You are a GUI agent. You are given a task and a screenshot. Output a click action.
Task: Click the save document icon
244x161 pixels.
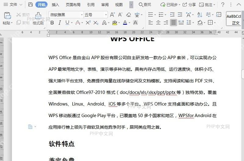pyautogui.click(x=30, y=5)
